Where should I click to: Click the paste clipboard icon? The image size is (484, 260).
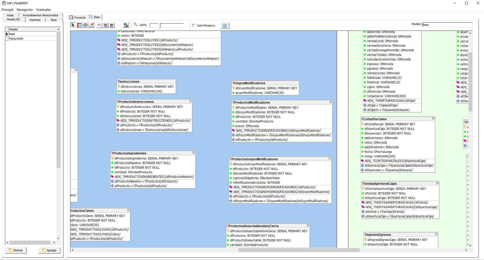pos(112,25)
